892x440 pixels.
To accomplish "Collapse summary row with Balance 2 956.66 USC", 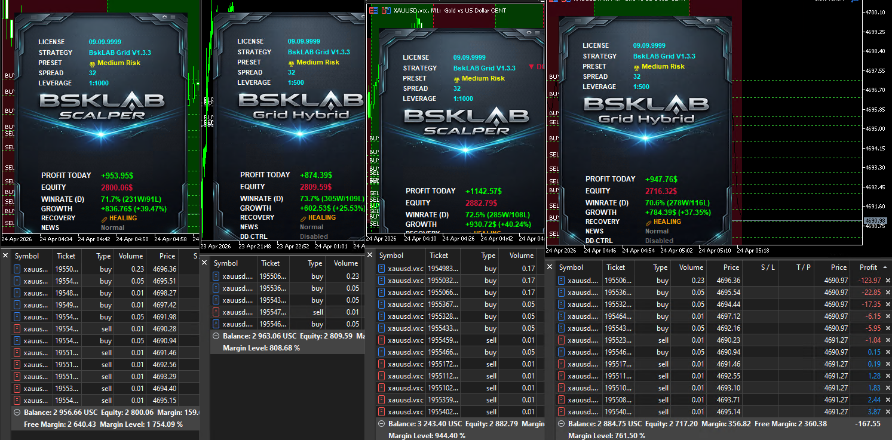I will click(17, 413).
